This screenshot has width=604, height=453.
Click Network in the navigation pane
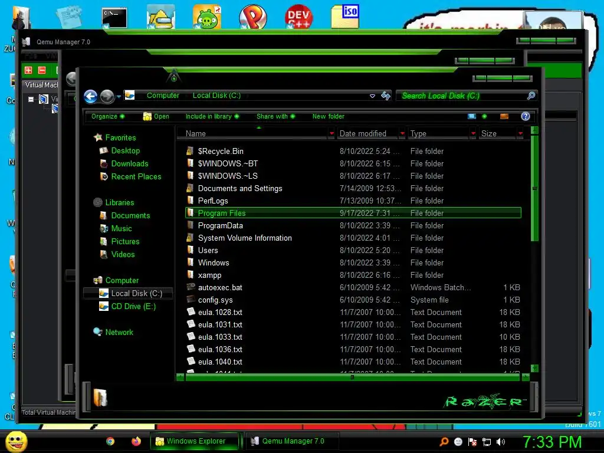pyautogui.click(x=119, y=333)
